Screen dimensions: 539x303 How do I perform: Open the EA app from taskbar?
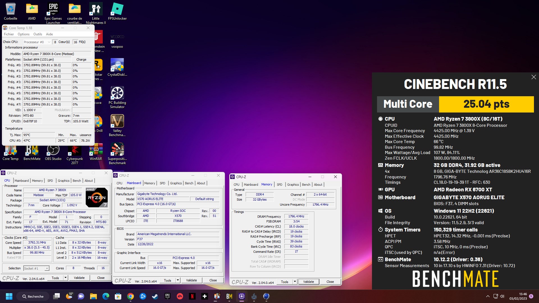coord(180,296)
